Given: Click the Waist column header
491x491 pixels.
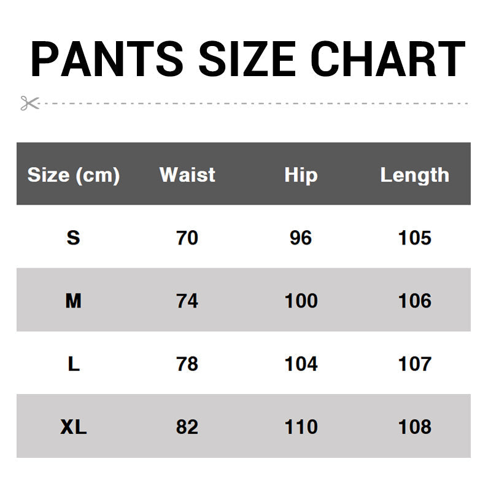Looking at the screenshot, I should click(187, 175).
